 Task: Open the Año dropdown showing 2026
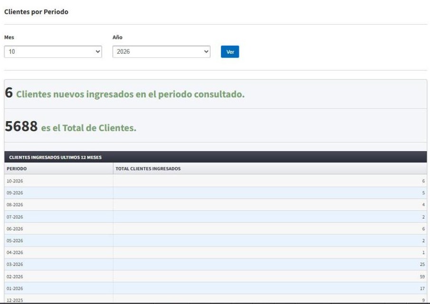click(x=161, y=51)
